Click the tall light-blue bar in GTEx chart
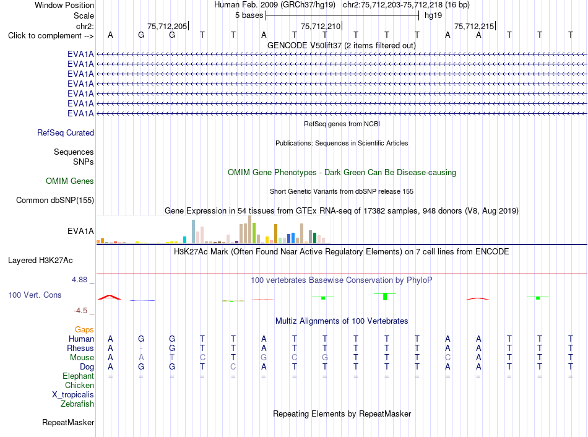 (194, 232)
